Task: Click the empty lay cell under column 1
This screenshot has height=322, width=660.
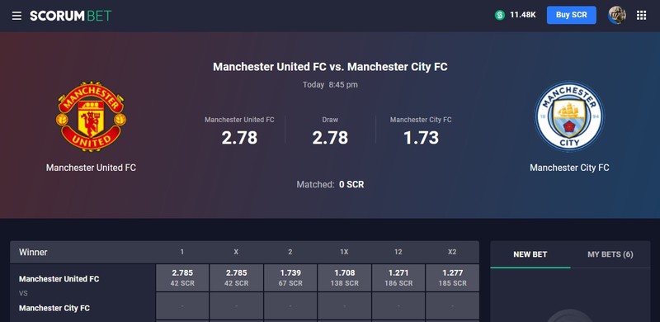Action: click(x=182, y=305)
